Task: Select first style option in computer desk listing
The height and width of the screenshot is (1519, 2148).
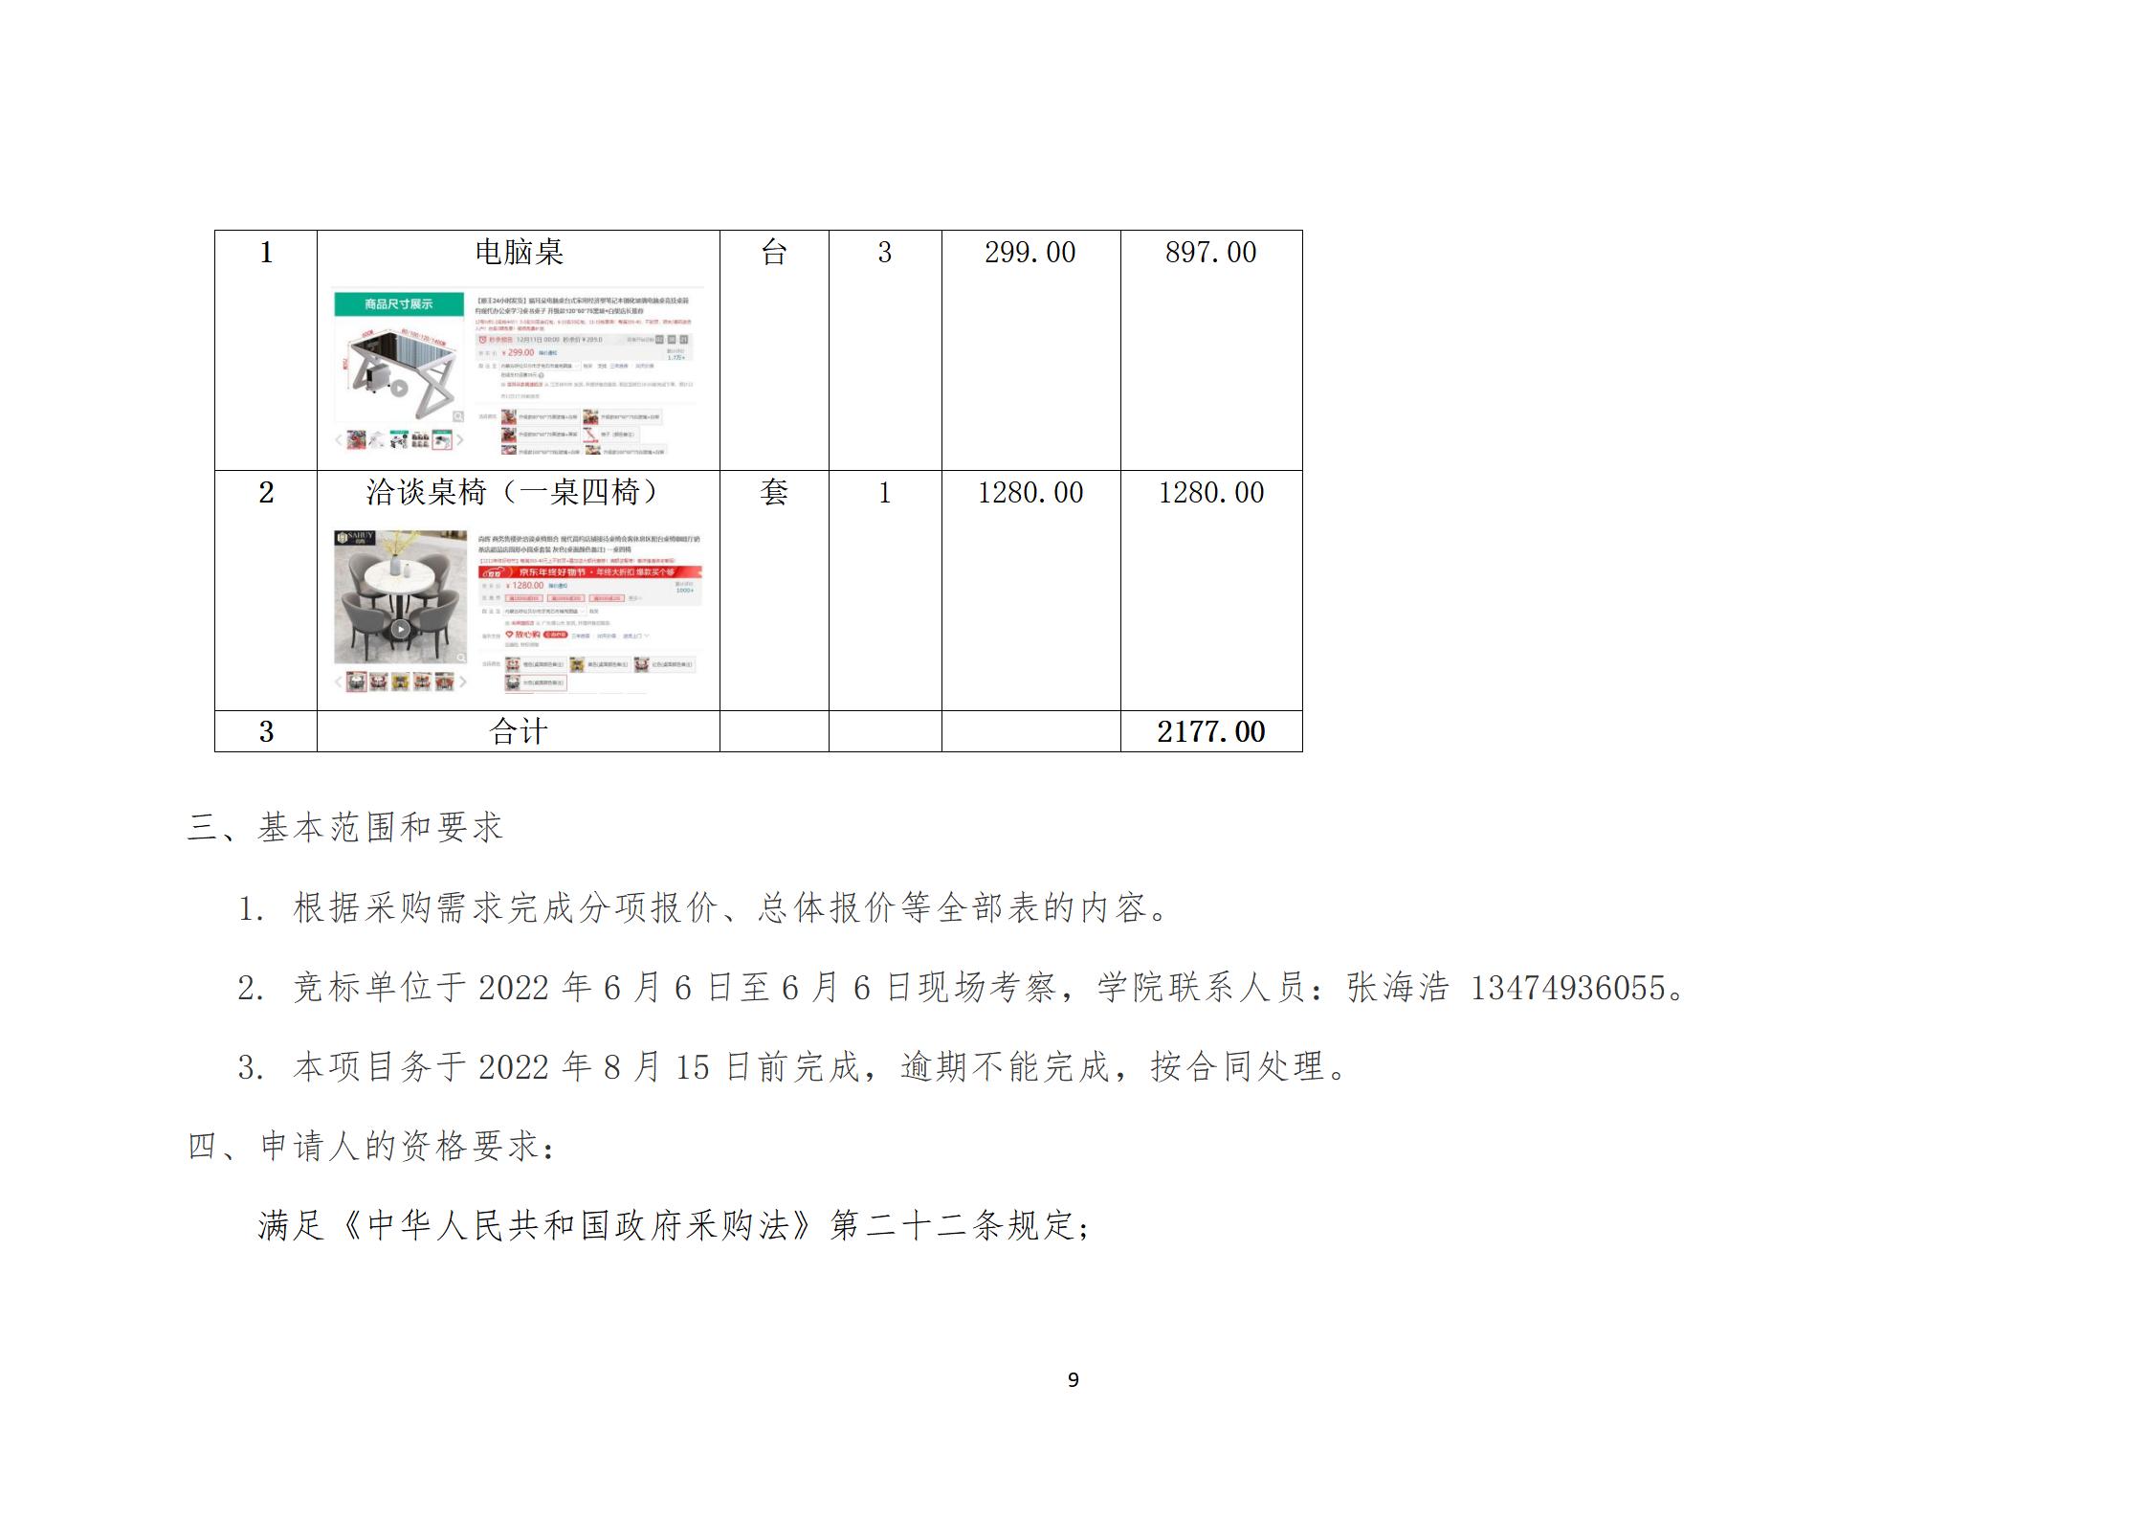Action: 540,417
